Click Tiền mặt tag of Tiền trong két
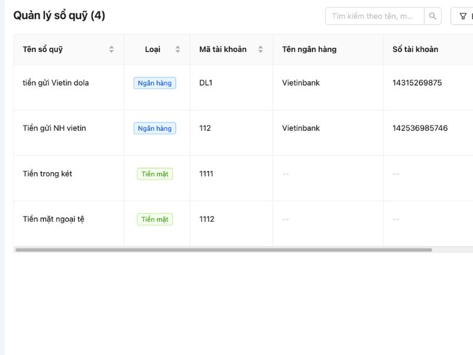The height and width of the screenshot is (355, 473). pos(155,174)
